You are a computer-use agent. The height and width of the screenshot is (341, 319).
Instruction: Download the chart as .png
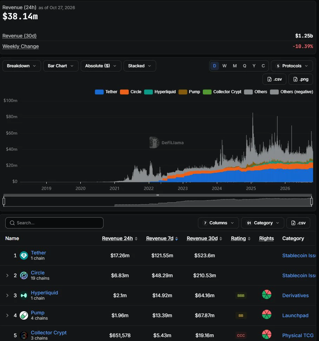point(301,79)
